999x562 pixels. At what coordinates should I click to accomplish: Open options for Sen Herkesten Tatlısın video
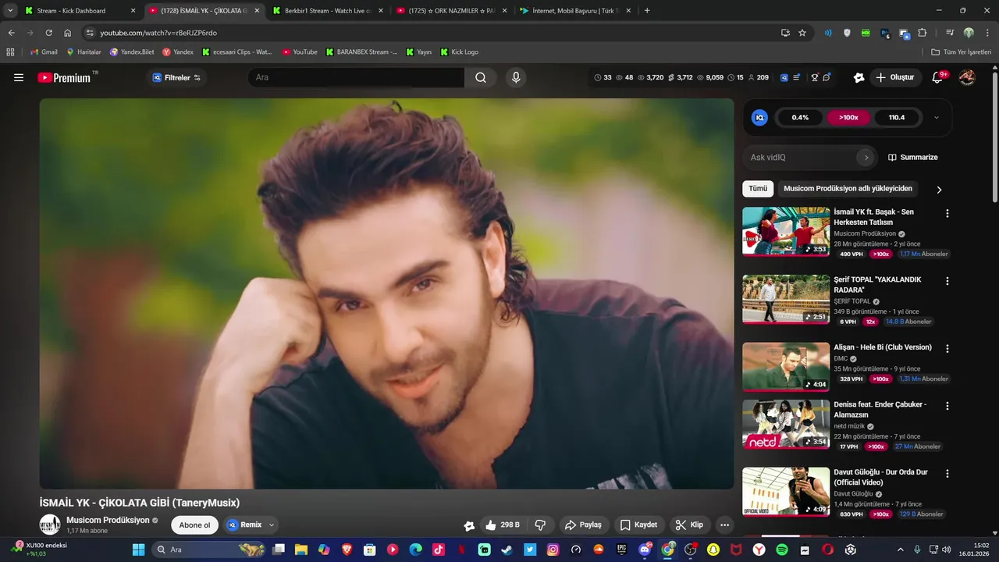pyautogui.click(x=947, y=213)
